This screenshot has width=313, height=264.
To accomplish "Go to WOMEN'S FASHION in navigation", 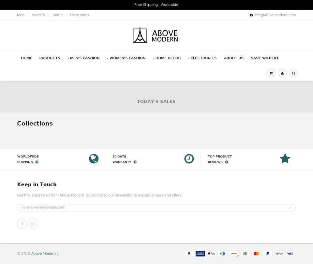I will [126, 58].
